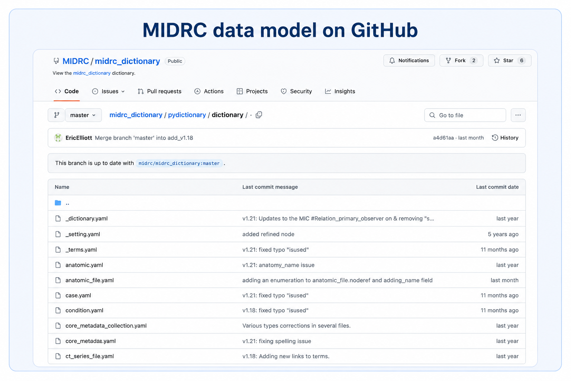Viewport: 571px width, 381px height.
Task: Click the file icon for anatomic.yaml
Action: [x=58, y=265]
